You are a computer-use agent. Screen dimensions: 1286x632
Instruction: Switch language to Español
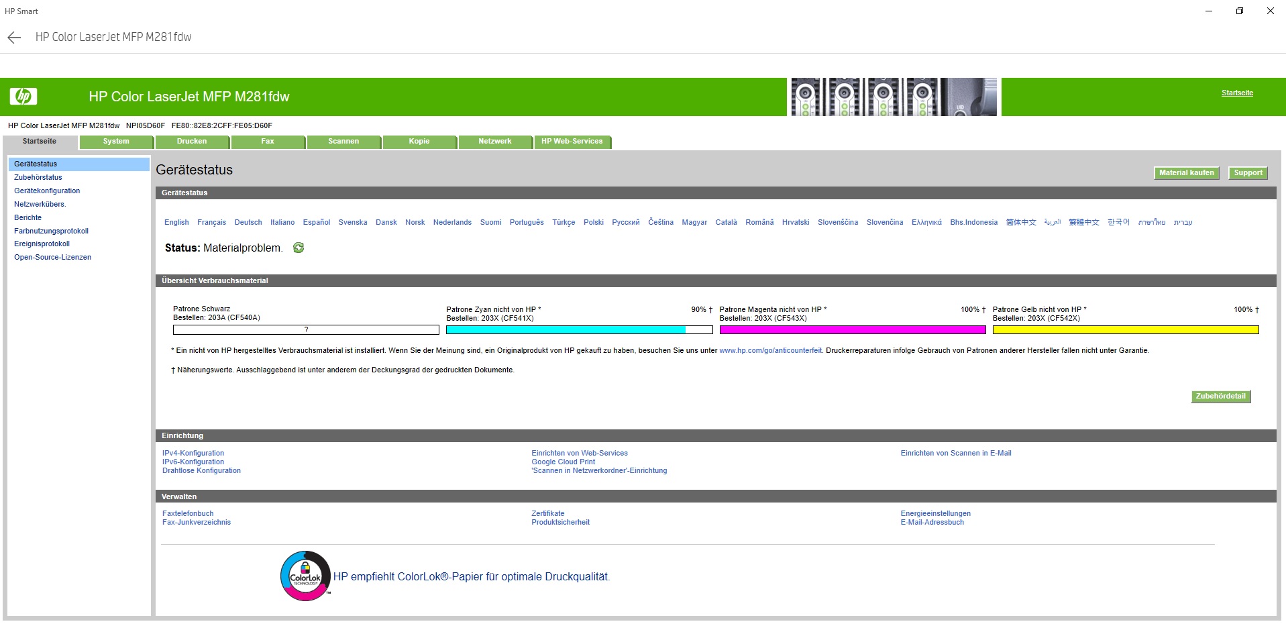pyautogui.click(x=317, y=222)
